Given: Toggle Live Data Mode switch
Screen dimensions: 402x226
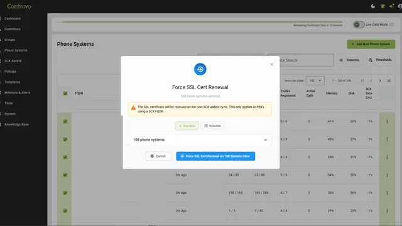Looking at the screenshot, I should (359, 24).
